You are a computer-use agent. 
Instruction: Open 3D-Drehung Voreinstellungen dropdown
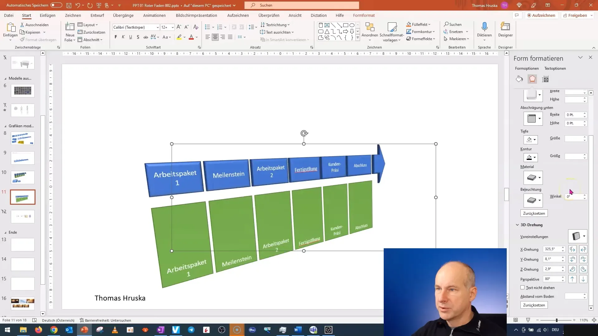[578, 236]
